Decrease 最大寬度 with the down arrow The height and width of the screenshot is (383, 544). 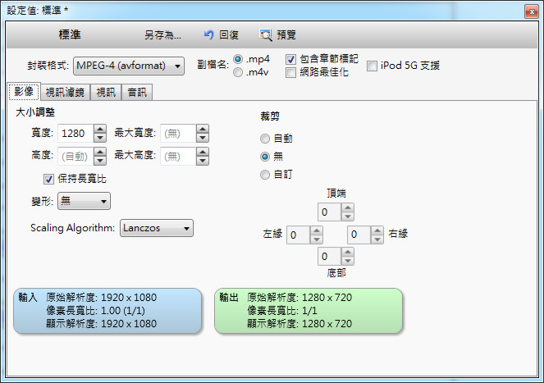[203, 138]
